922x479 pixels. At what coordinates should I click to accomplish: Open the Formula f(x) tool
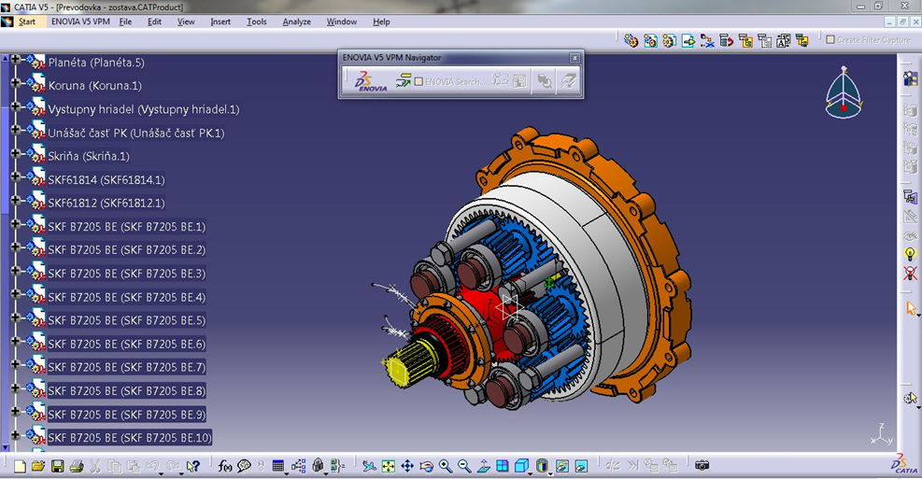(x=225, y=466)
